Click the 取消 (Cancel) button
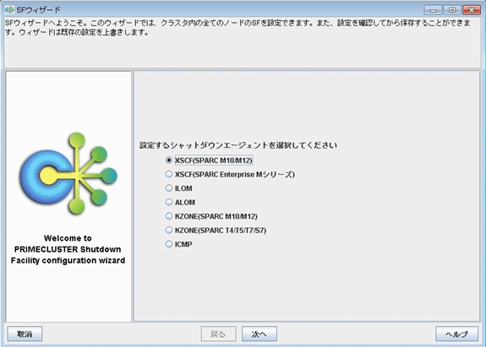This screenshot has height=347, width=486. [25, 334]
